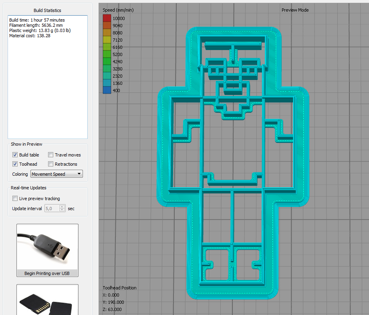The height and width of the screenshot is (315, 369).
Task: Click the Z: 63.000 position readout
Action: [x=112, y=309]
